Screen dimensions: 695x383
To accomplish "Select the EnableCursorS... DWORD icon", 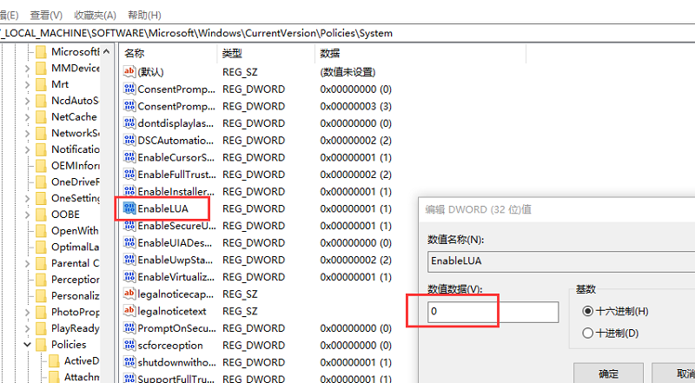I will (x=129, y=157).
